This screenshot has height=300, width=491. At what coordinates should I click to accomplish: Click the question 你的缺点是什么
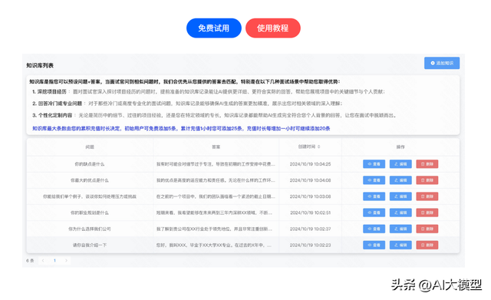(x=90, y=164)
